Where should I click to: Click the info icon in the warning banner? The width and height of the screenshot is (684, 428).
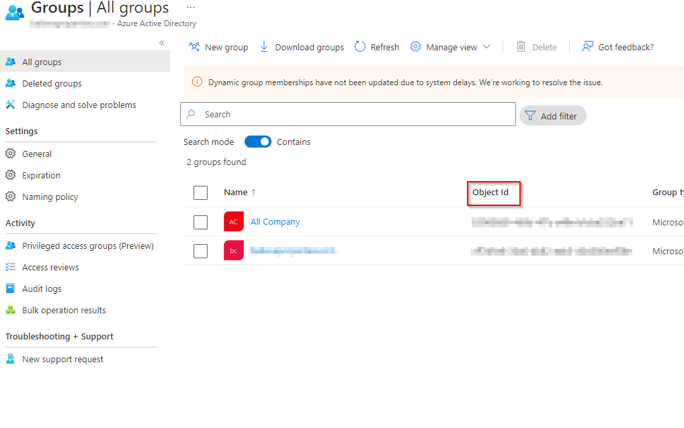[197, 82]
